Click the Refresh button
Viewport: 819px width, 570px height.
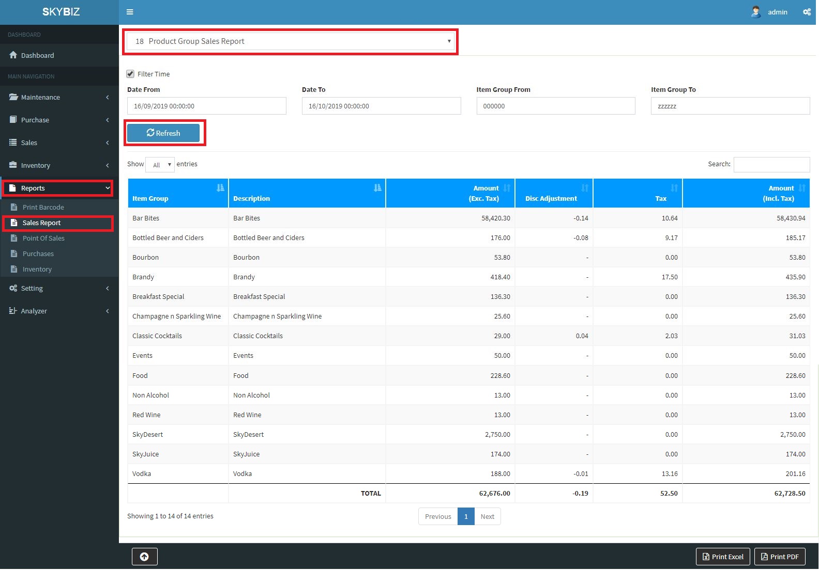(x=163, y=133)
